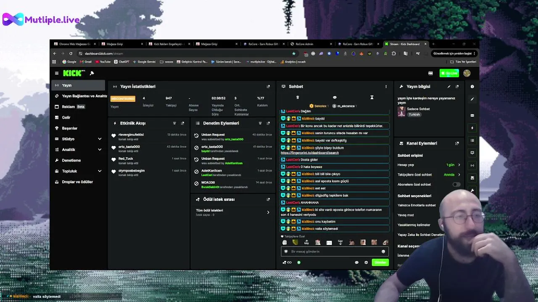This screenshot has width=538, height=302.
Task: Click the speech bubble icon below message box
Action: coord(356,263)
